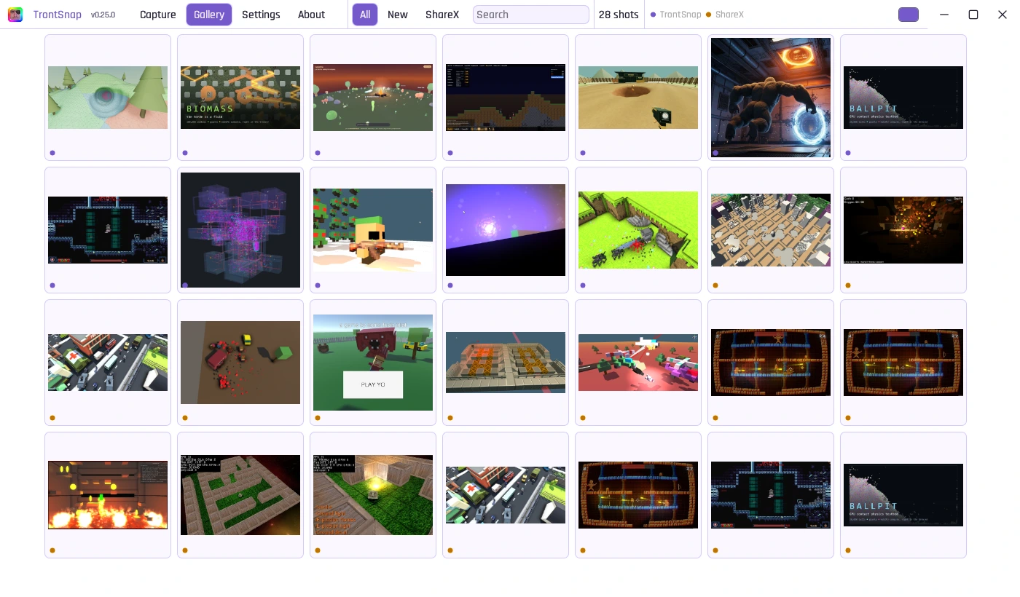Open the bright green field with stone walls thumbnail
The image size is (1020, 597).
(638, 230)
